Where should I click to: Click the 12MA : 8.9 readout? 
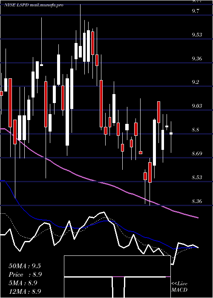click(25, 291)
